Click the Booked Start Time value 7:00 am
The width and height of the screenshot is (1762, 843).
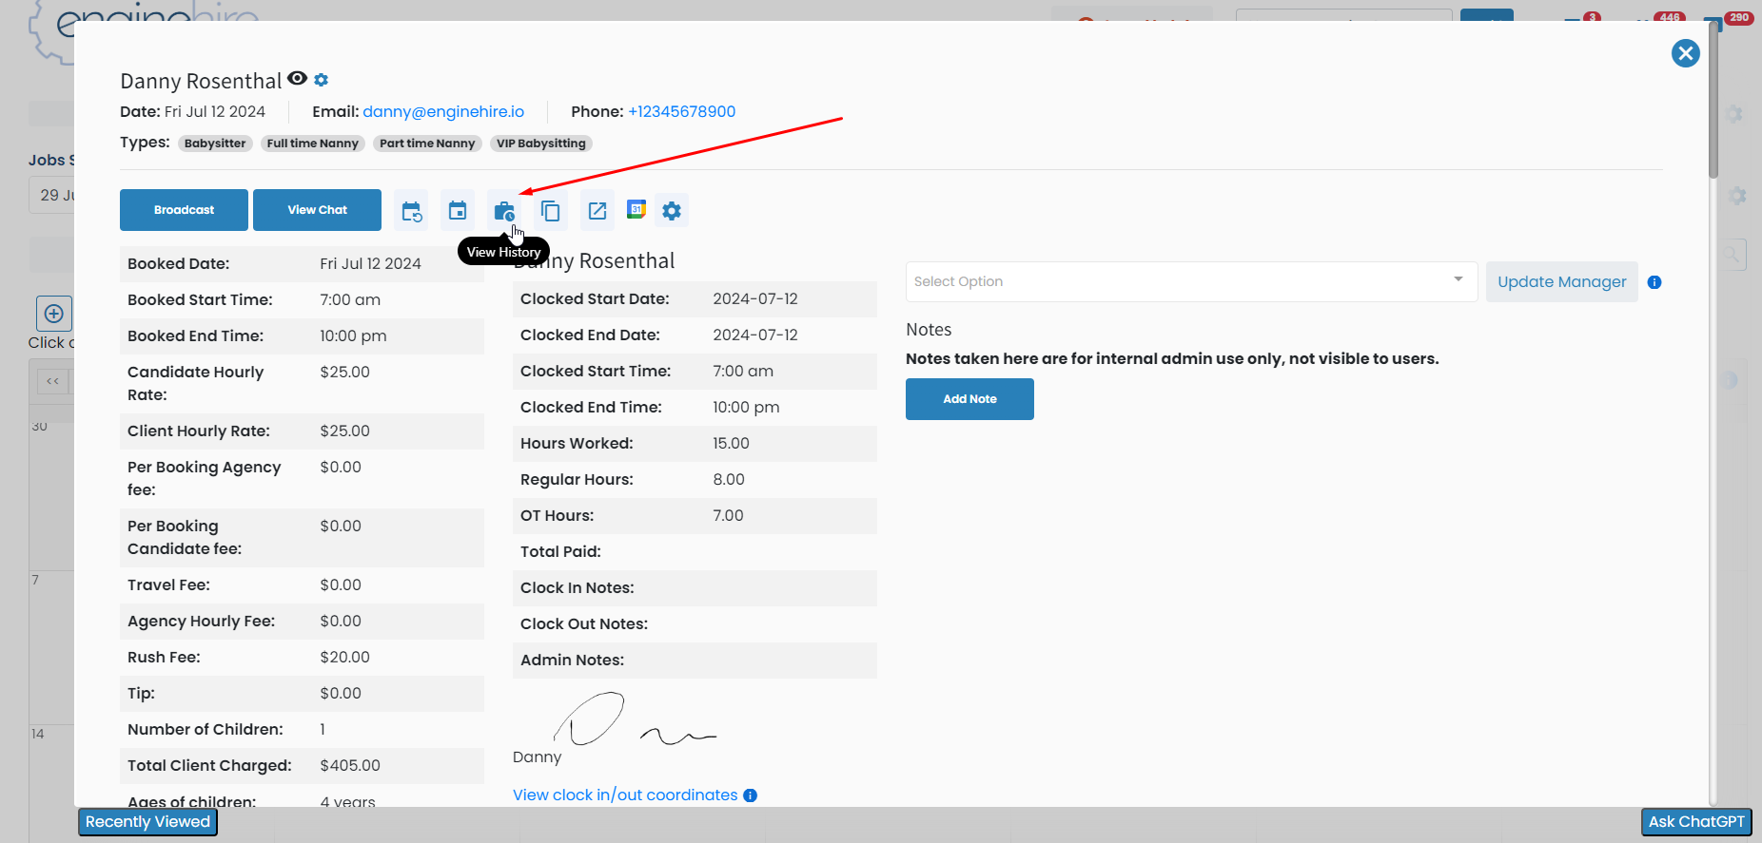pyautogui.click(x=350, y=300)
